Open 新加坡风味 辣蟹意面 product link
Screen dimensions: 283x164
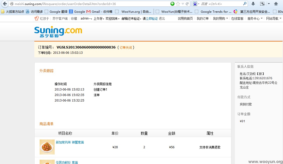pyautogui.click(x=70, y=142)
